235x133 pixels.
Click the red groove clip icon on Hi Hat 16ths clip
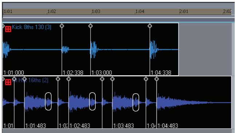8,82
